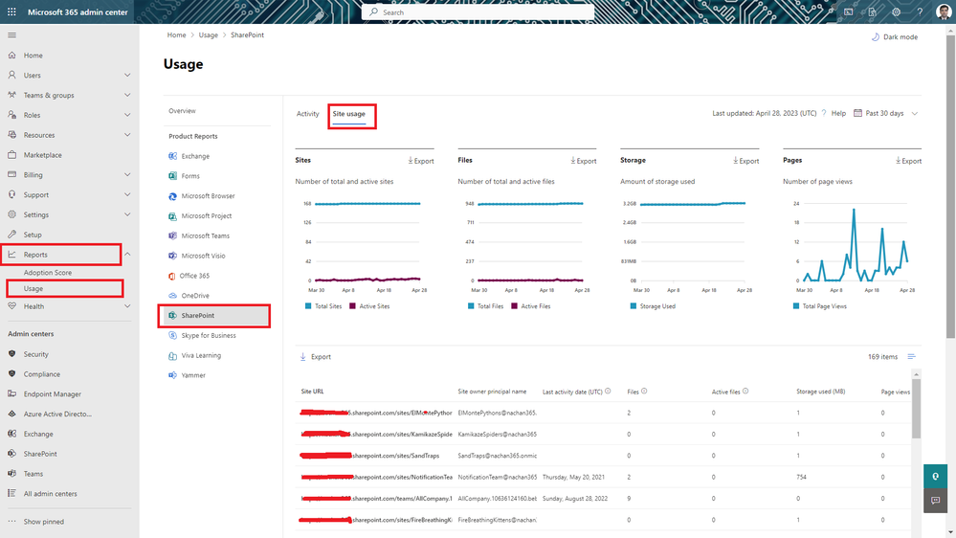
Task: Switch to the Activity tab
Action: (307, 114)
